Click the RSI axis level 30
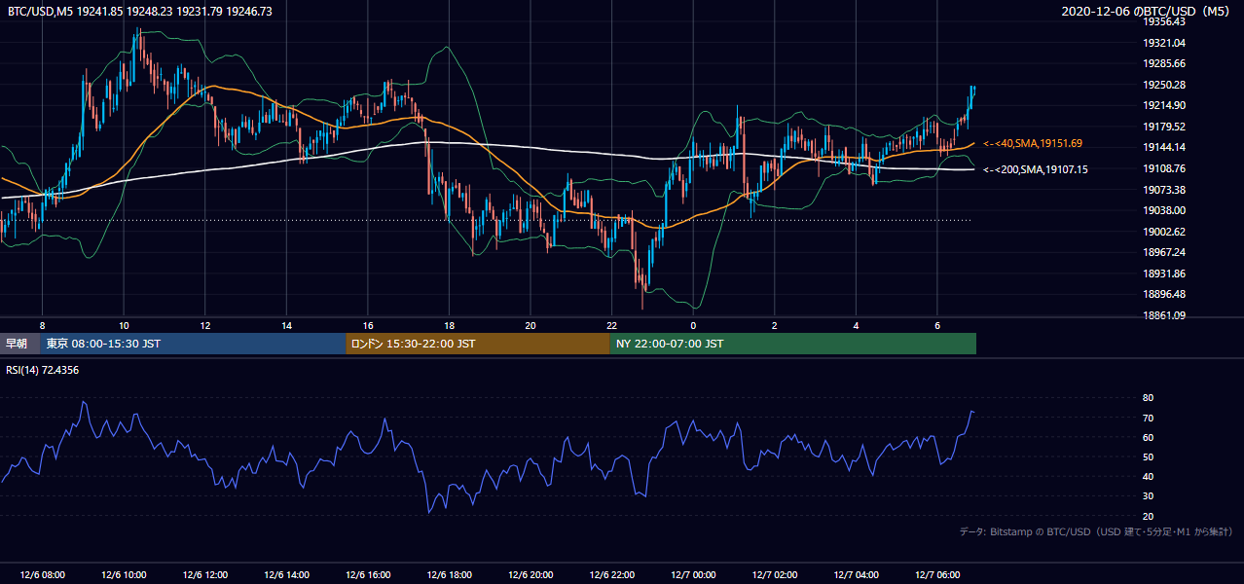1244x584 pixels. click(x=1148, y=495)
